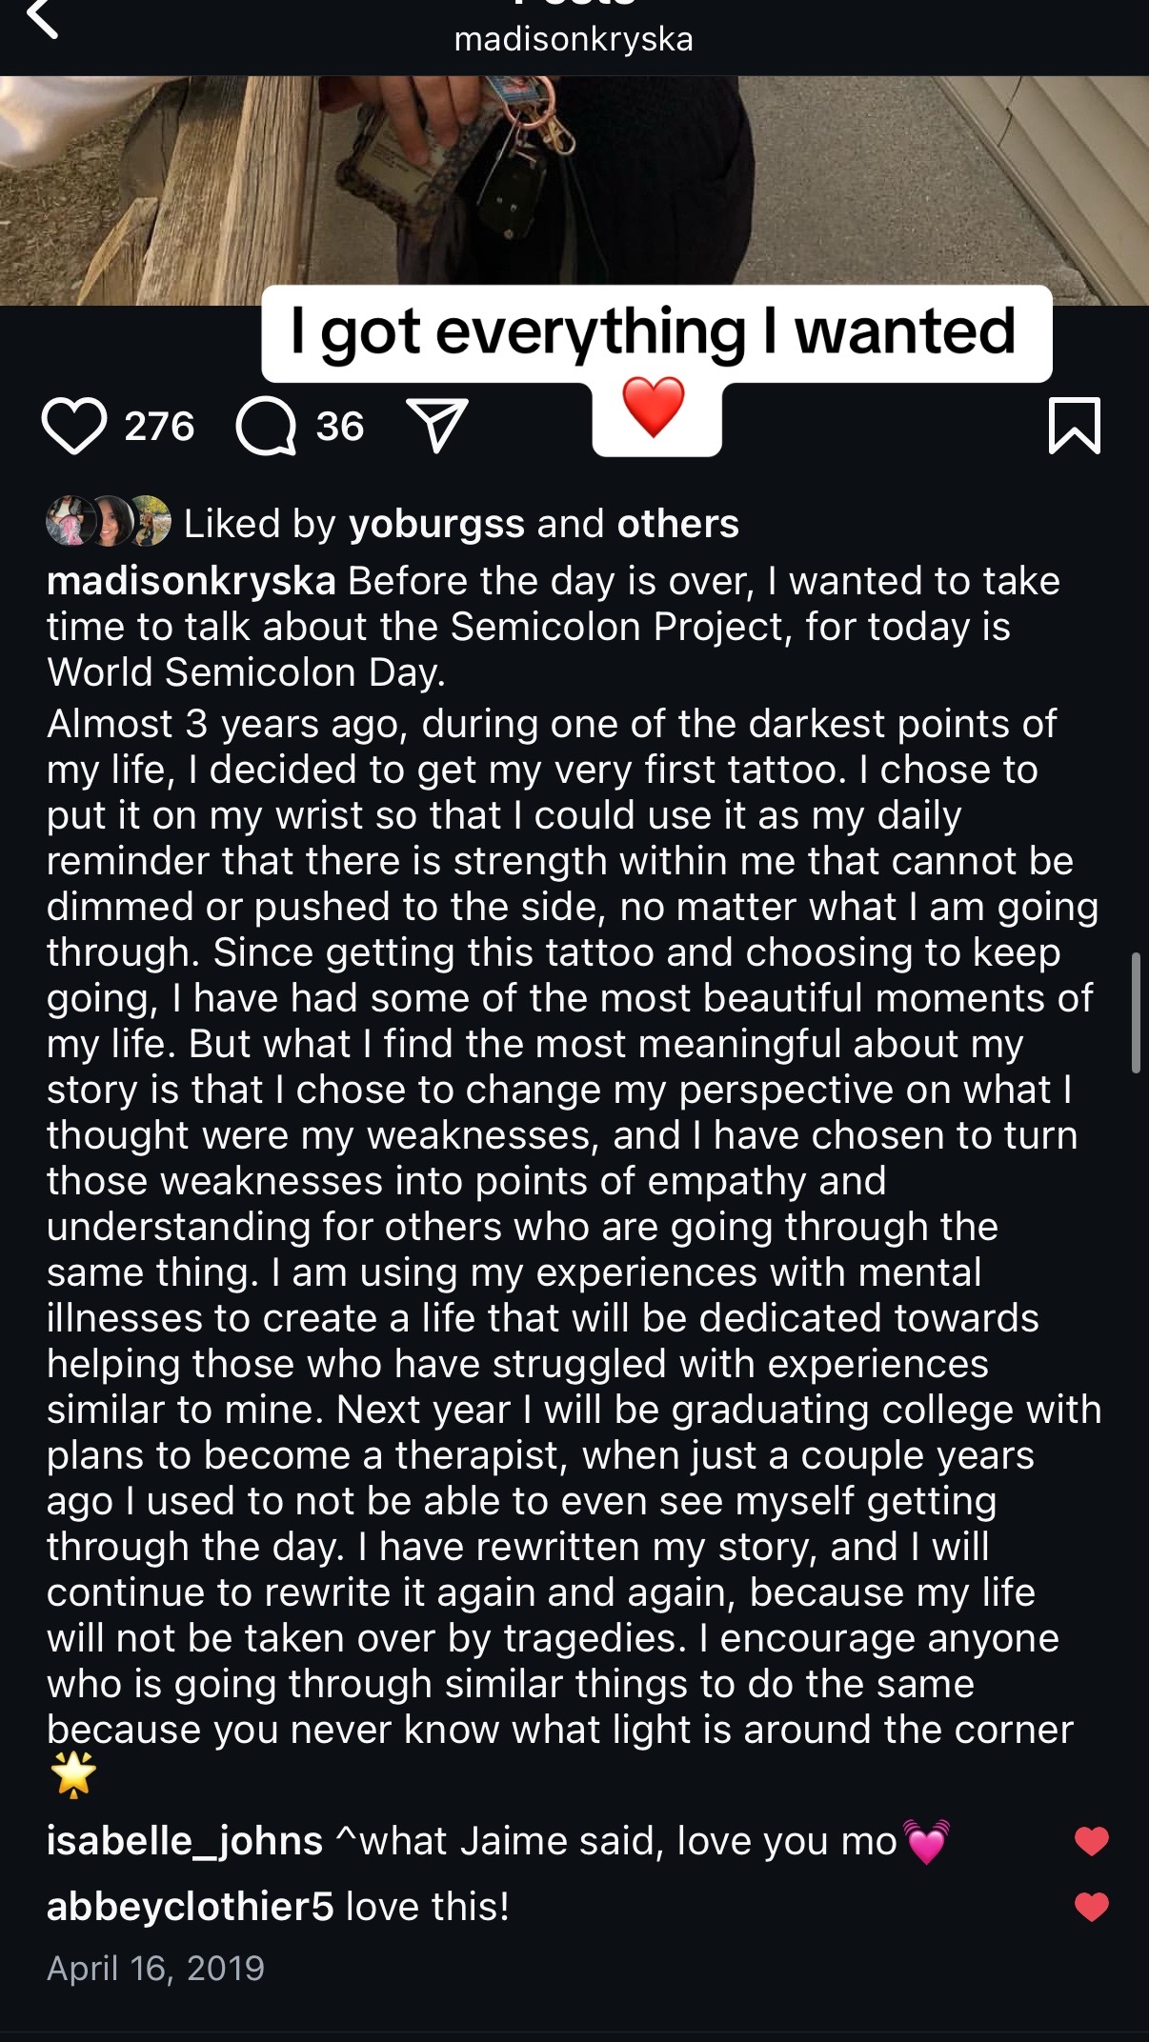Tap the back arrow icon
1149x2042 pixels.
[x=43, y=17]
